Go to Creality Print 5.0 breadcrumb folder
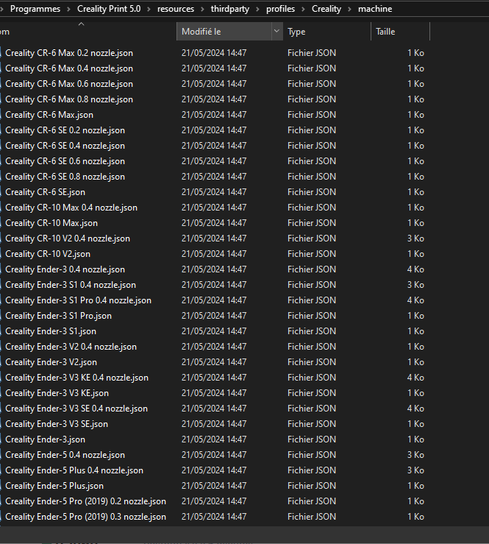 coord(109,9)
